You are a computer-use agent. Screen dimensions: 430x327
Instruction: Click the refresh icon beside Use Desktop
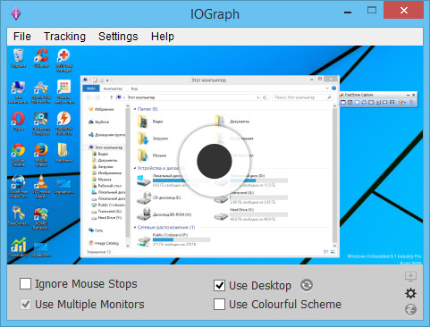tap(307, 285)
